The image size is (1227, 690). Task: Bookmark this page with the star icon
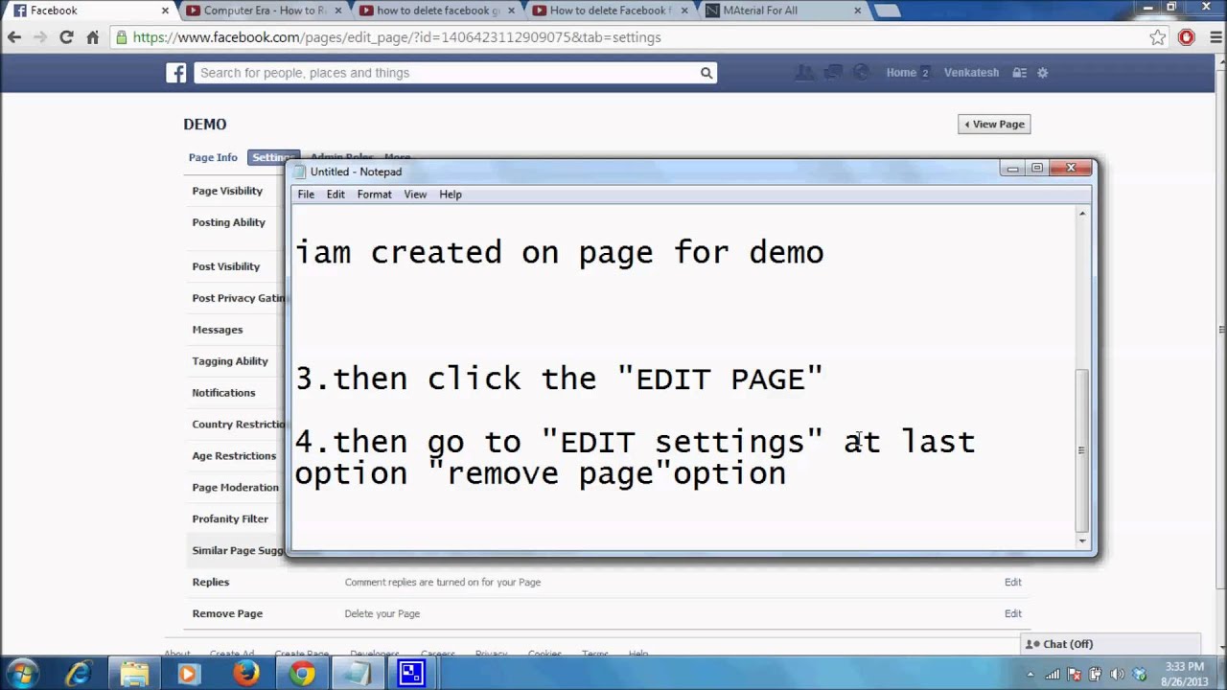tap(1158, 37)
